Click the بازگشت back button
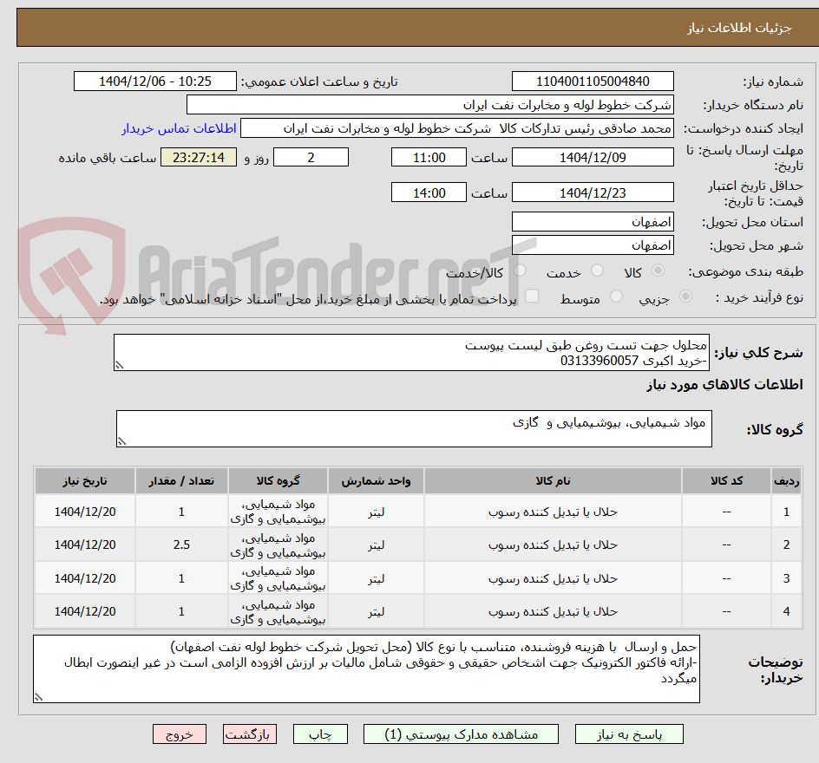This screenshot has width=819, height=763. (x=250, y=734)
